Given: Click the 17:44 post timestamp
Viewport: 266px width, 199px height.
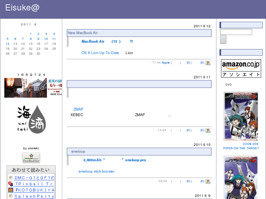Looking at the screenshot, I should click(x=156, y=63).
